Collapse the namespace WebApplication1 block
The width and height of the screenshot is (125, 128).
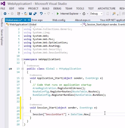[x=22, y=59]
